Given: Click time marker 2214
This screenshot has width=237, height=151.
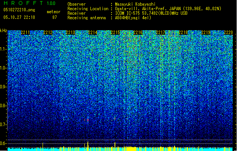Looking at the screenshot, I should [93, 32].
